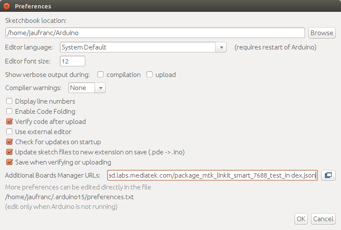Image resolution: width=341 pixels, height=230 pixels.
Task: Open the Editor language dropdown
Action: [143, 47]
